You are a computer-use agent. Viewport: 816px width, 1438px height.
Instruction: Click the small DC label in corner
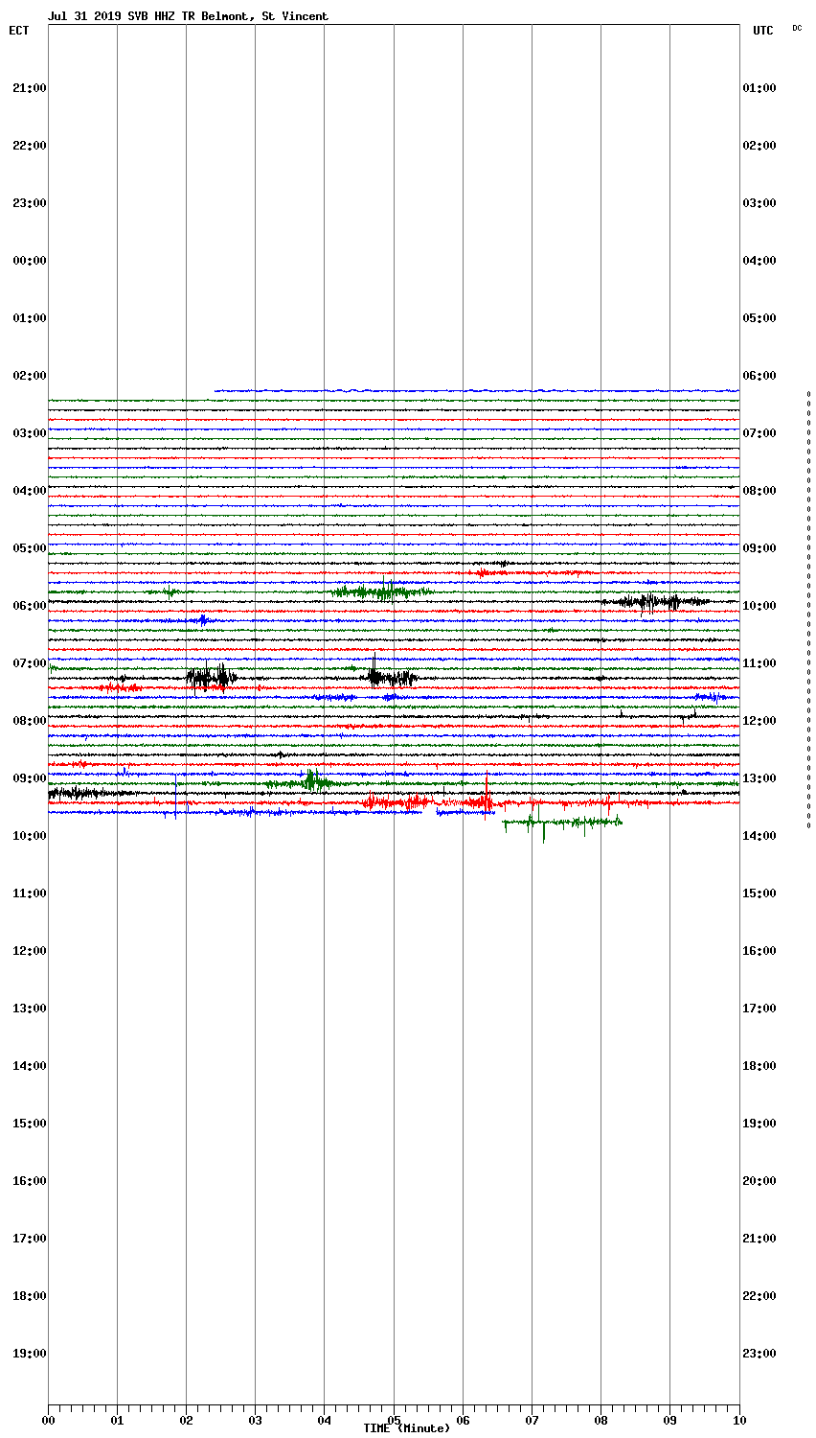coord(797,28)
